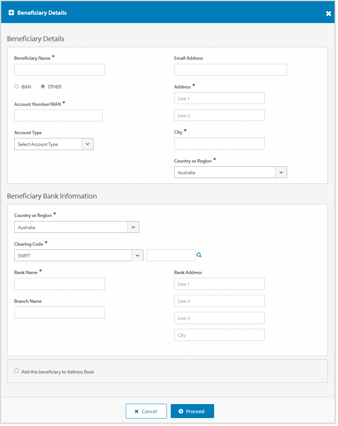Click the chevron on the bank Country or Region dropdown

click(x=133, y=227)
